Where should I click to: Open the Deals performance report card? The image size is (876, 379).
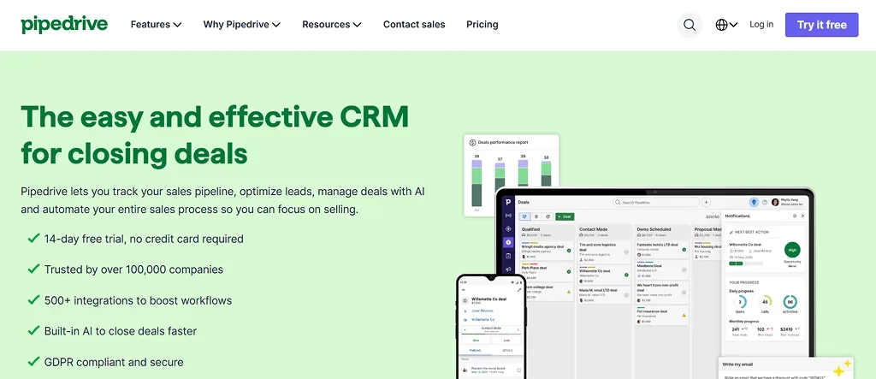click(x=512, y=175)
